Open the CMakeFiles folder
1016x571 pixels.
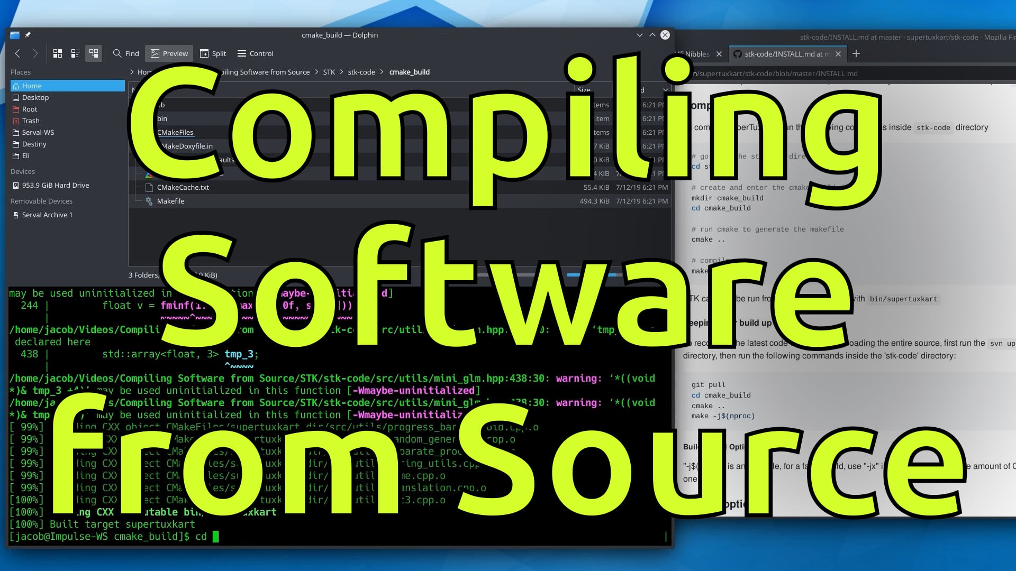click(x=175, y=132)
